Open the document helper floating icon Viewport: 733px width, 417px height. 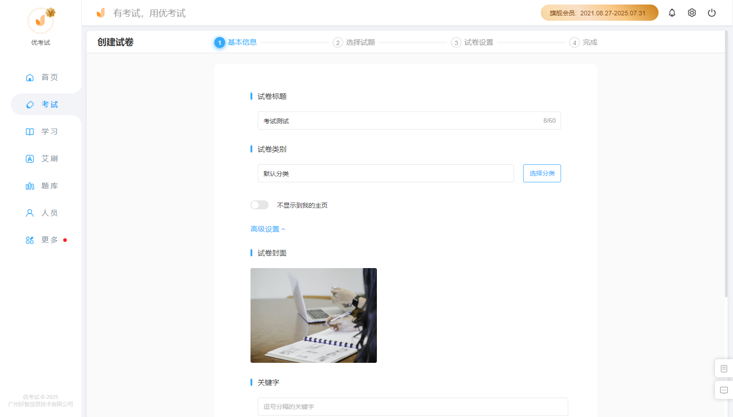pyautogui.click(x=724, y=369)
